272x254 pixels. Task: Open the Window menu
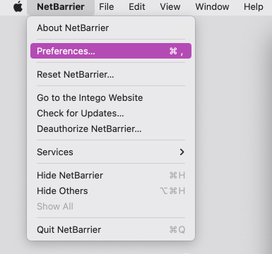point(212,7)
